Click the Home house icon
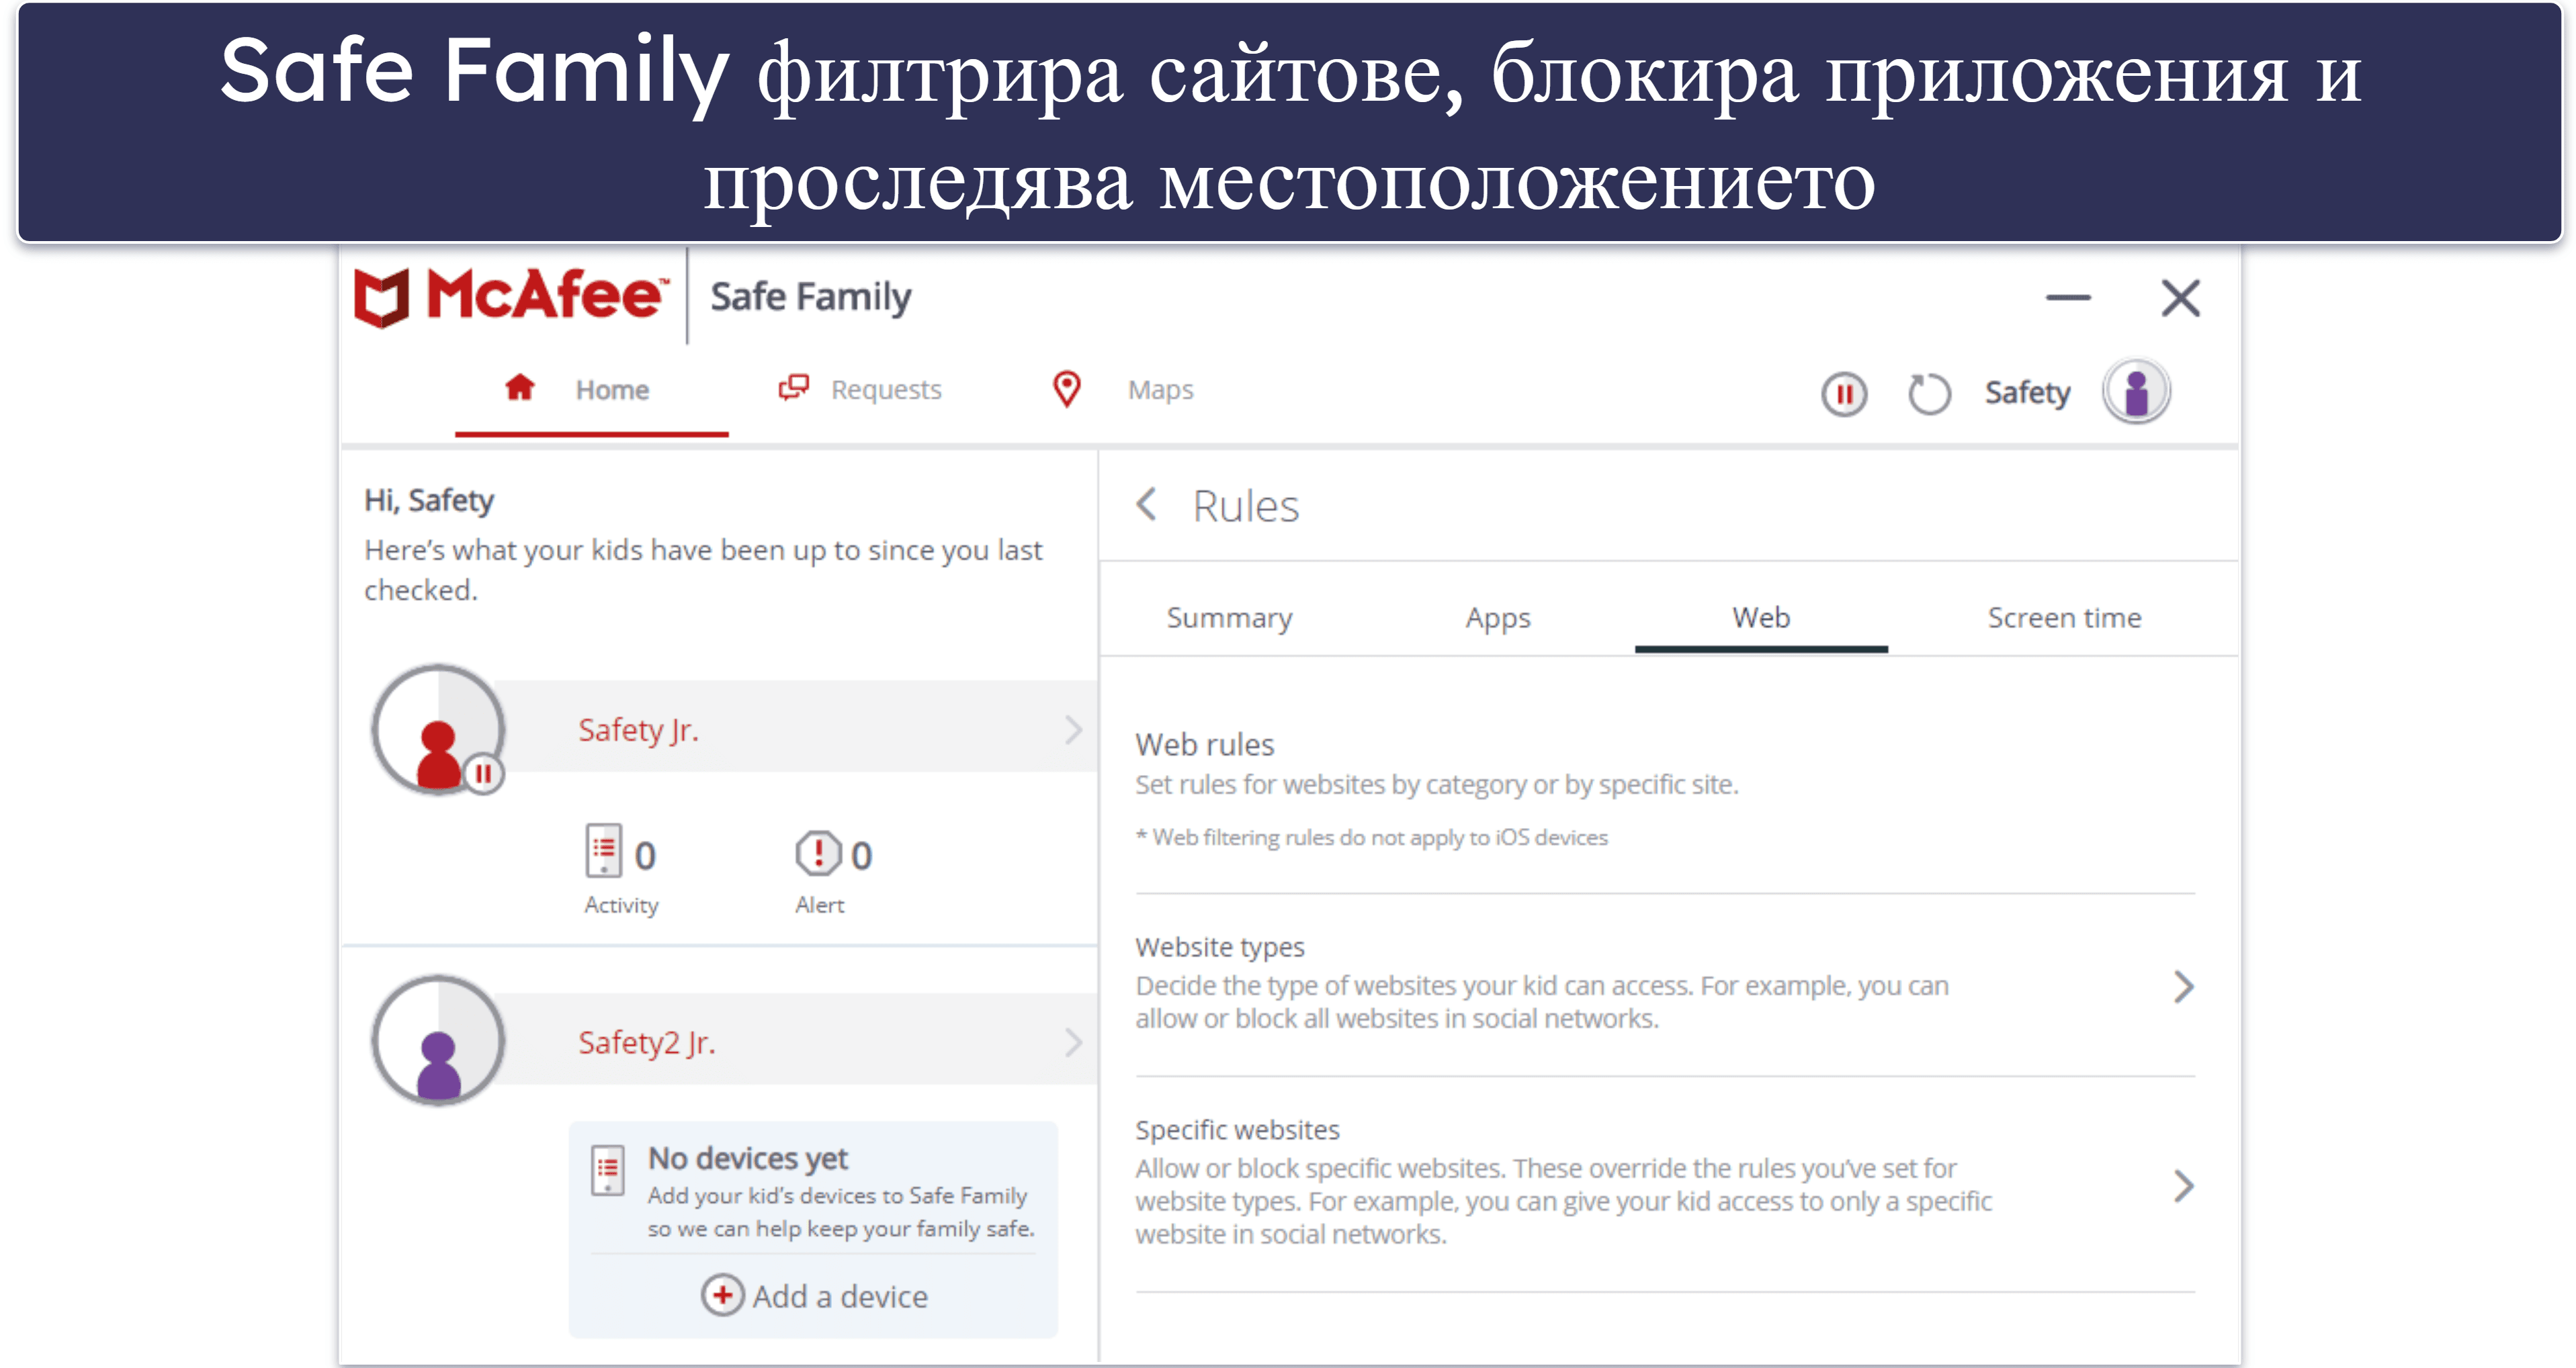Viewport: 2576px width, 1368px height. point(519,387)
